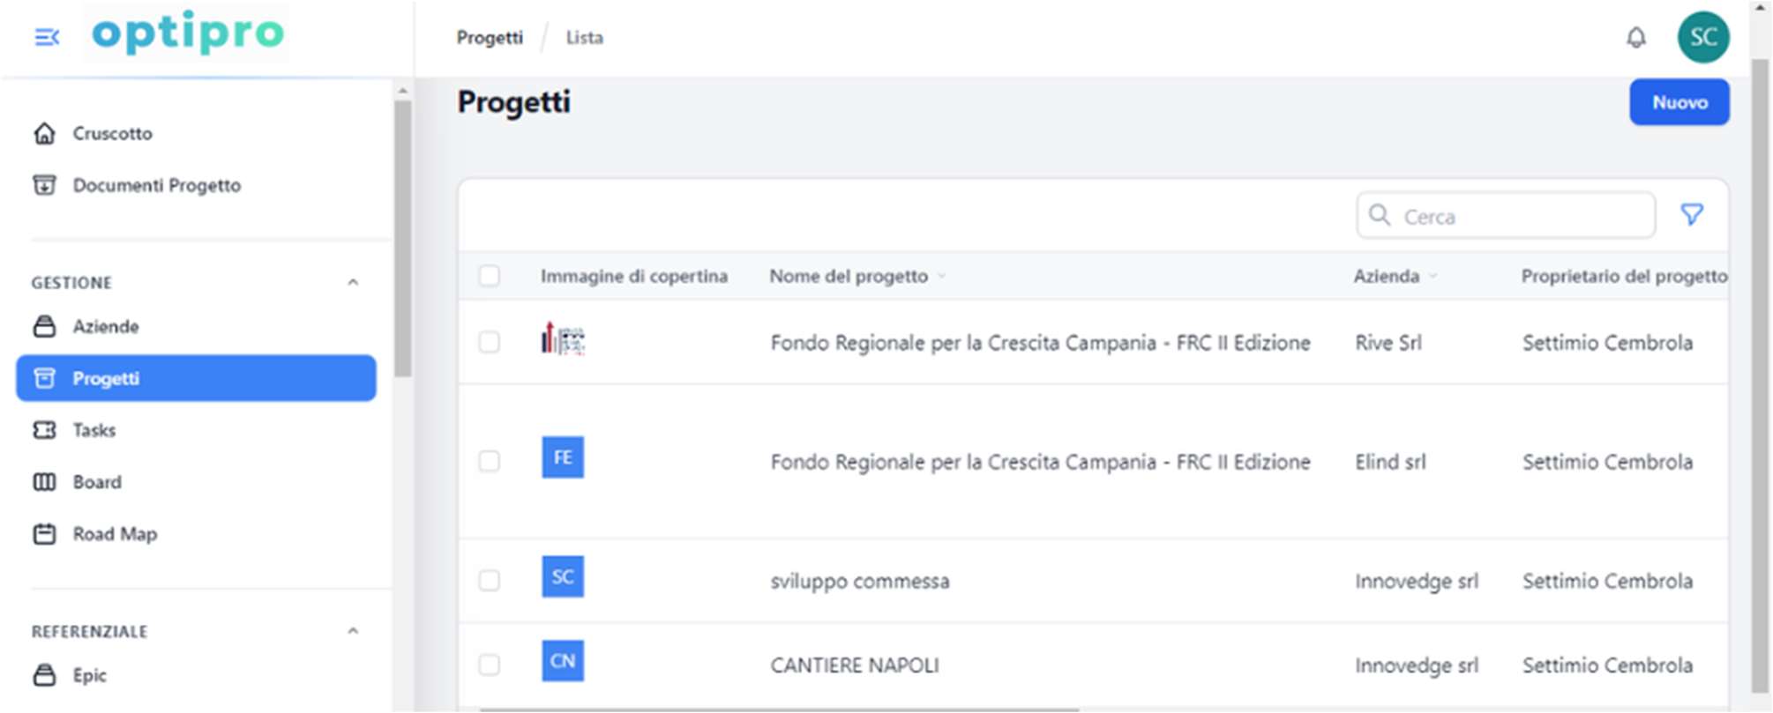Collapse the GESTIONE section

353,283
